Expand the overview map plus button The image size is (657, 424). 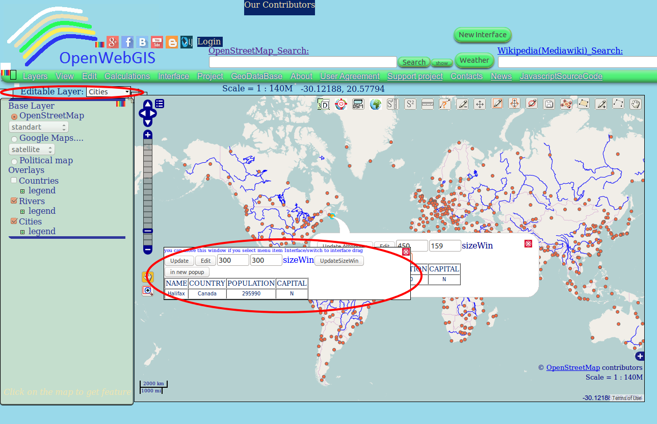pyautogui.click(x=640, y=356)
